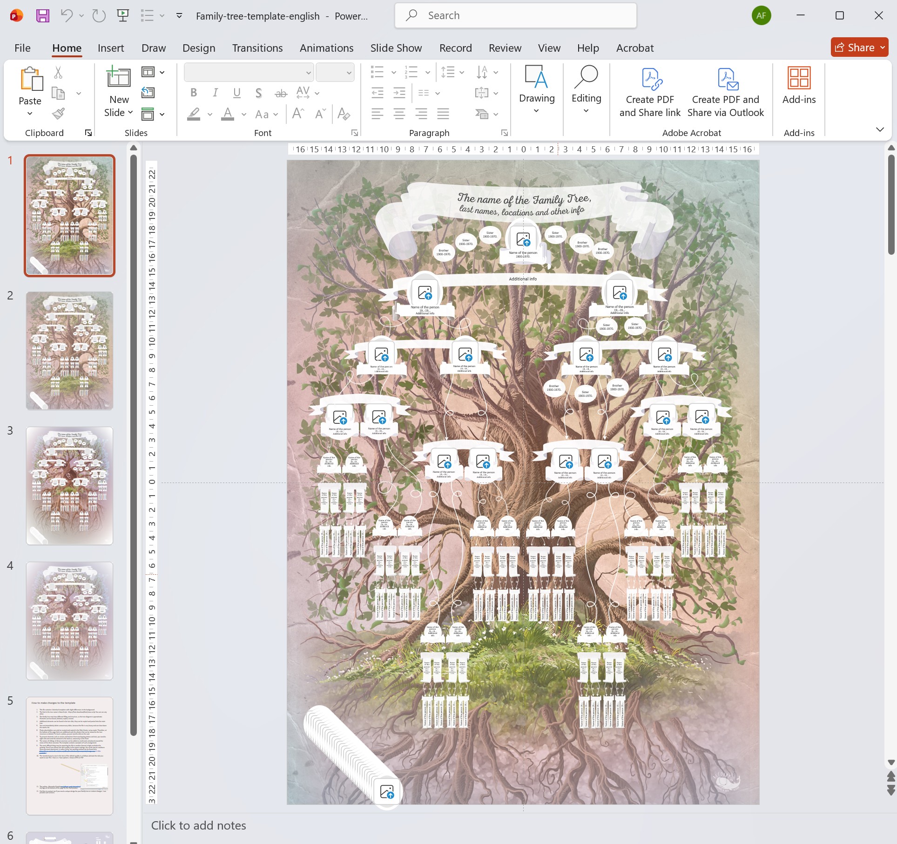The image size is (897, 844).
Task: Click Create PDF and Share link
Action: pyautogui.click(x=650, y=93)
